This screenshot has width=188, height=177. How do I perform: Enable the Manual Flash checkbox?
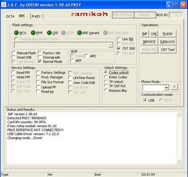[13, 53]
